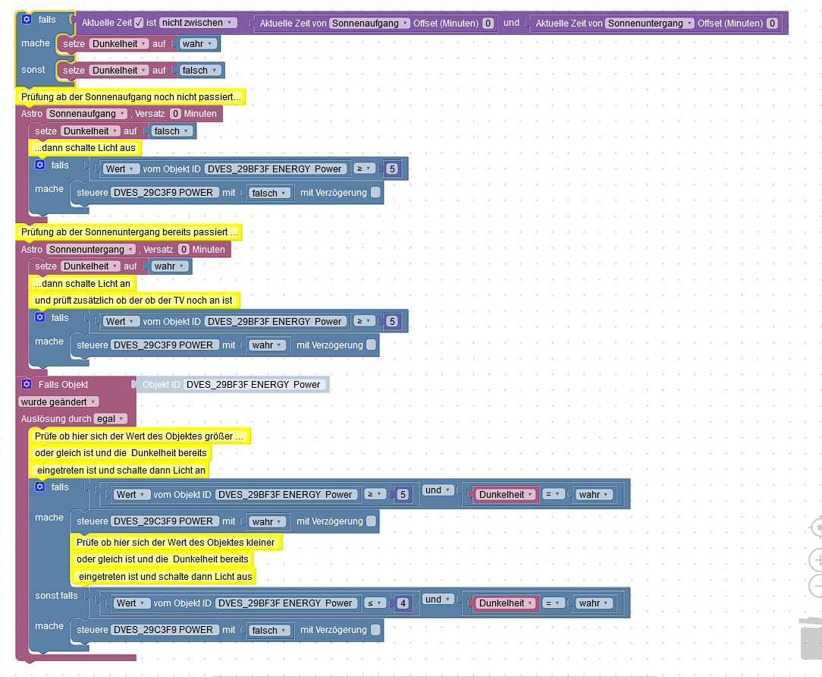This screenshot has height=677, width=822.
Task: Open the Astro Sonnenaufgang event dropdown
Action: (87, 113)
